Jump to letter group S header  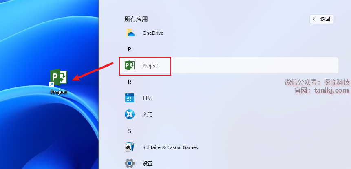point(130,131)
